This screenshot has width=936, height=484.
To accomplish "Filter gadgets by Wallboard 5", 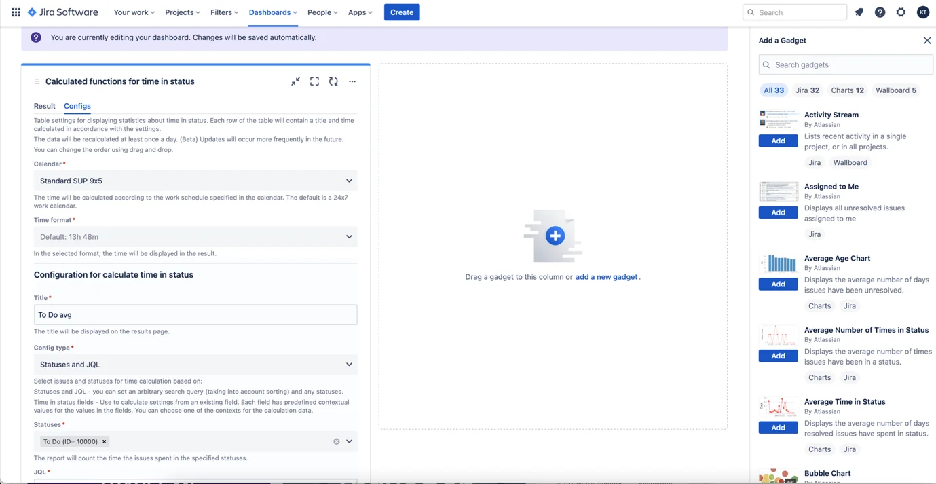I will point(896,90).
